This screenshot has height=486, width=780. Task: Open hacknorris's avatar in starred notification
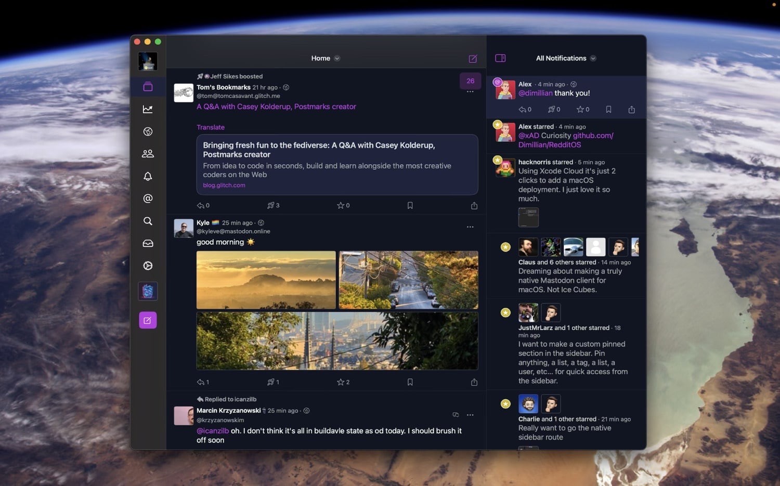(x=505, y=167)
